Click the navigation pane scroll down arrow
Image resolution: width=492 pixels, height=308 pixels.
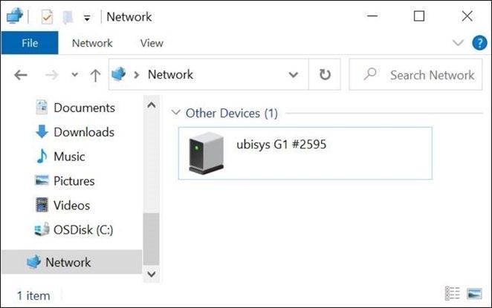tap(151, 274)
